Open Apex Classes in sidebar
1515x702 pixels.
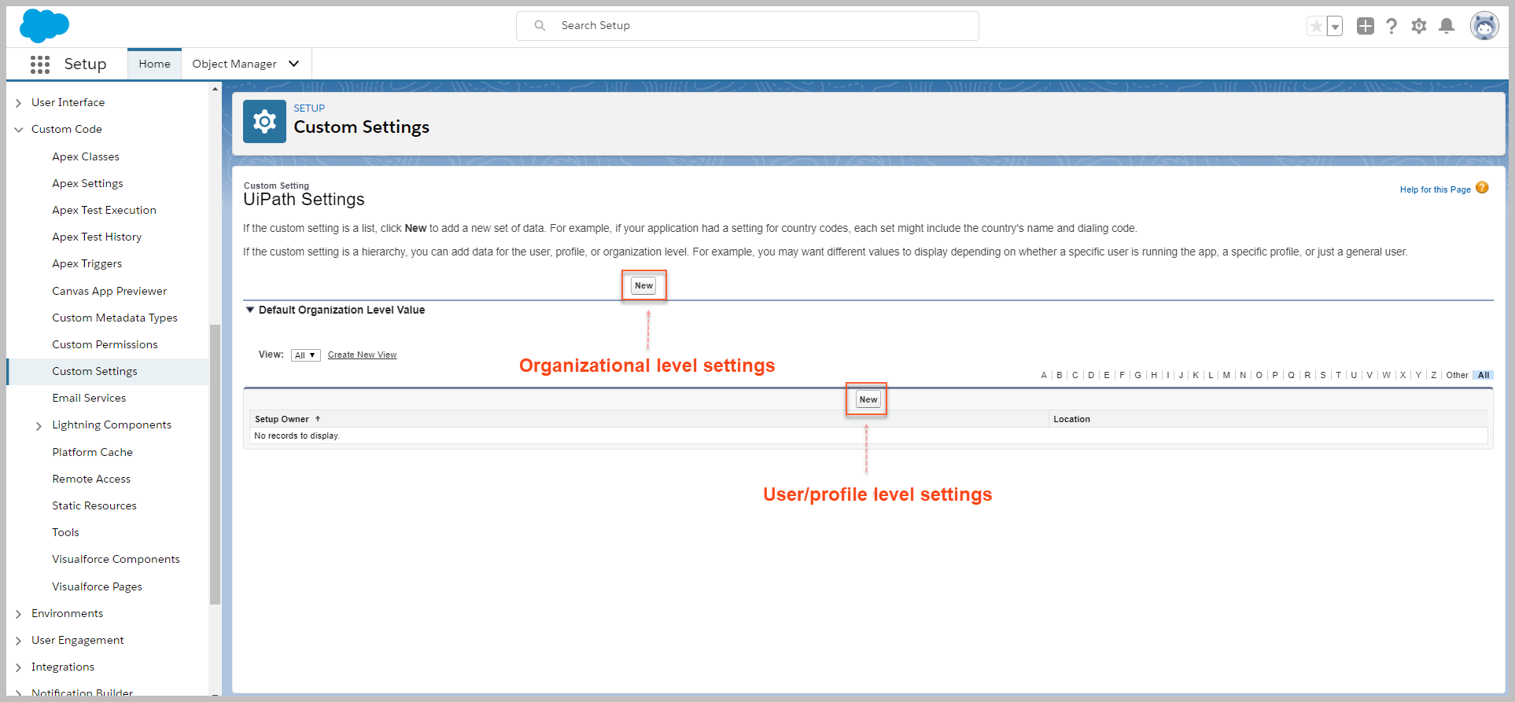[86, 156]
